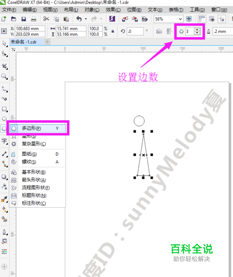Choose 基本形状(B) from the flyout
Screen dimensions: 233x277
click(38, 172)
